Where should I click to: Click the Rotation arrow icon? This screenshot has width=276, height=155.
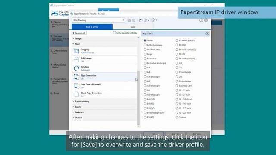77,68
